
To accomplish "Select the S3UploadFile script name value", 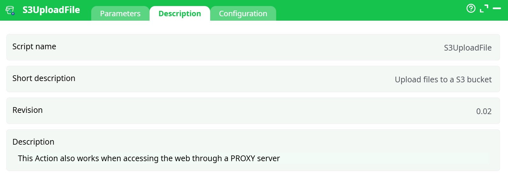I will [x=468, y=48].
